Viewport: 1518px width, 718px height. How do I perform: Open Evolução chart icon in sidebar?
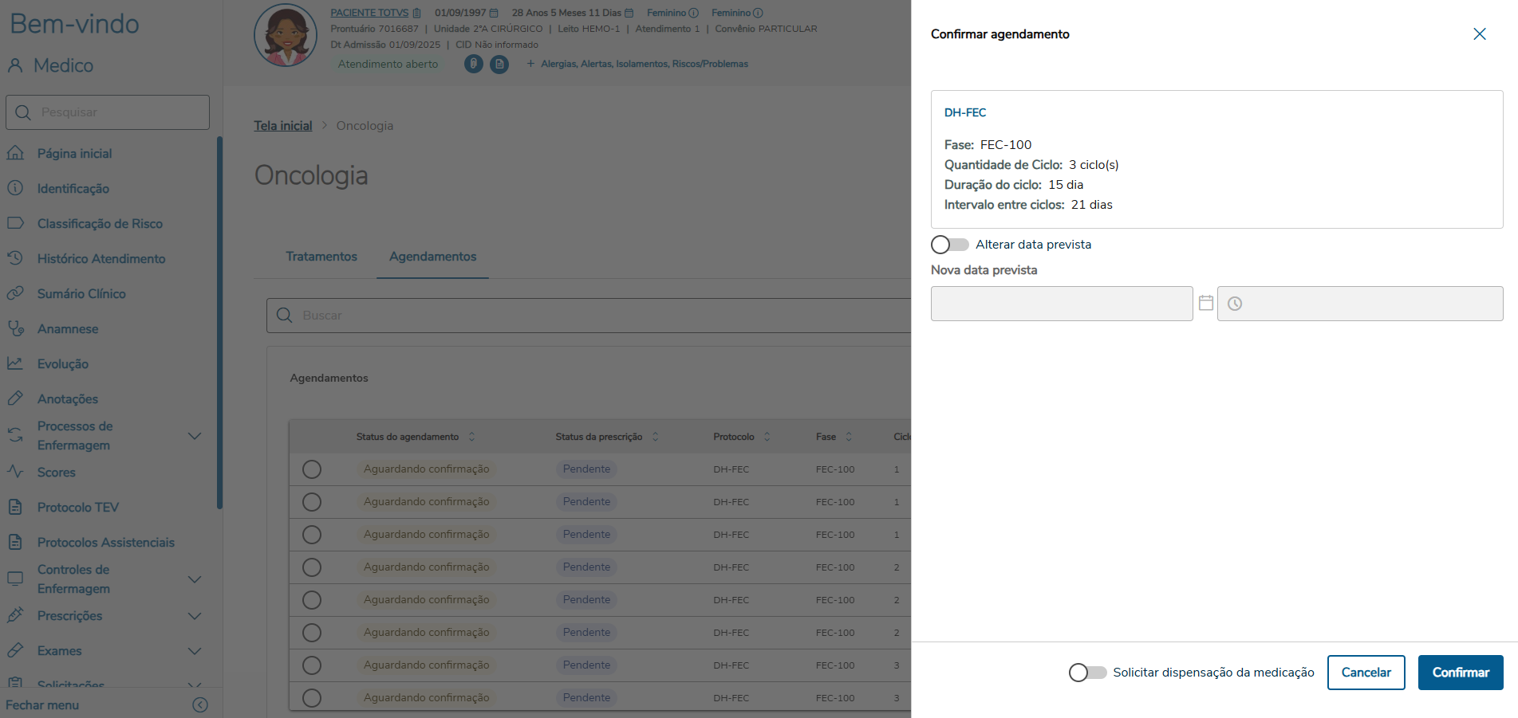point(15,363)
